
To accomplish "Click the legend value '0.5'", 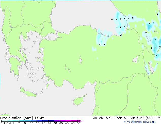I will (9, 123).
